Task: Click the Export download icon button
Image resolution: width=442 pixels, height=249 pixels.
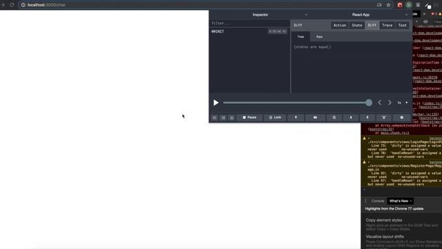Action: pos(367,118)
